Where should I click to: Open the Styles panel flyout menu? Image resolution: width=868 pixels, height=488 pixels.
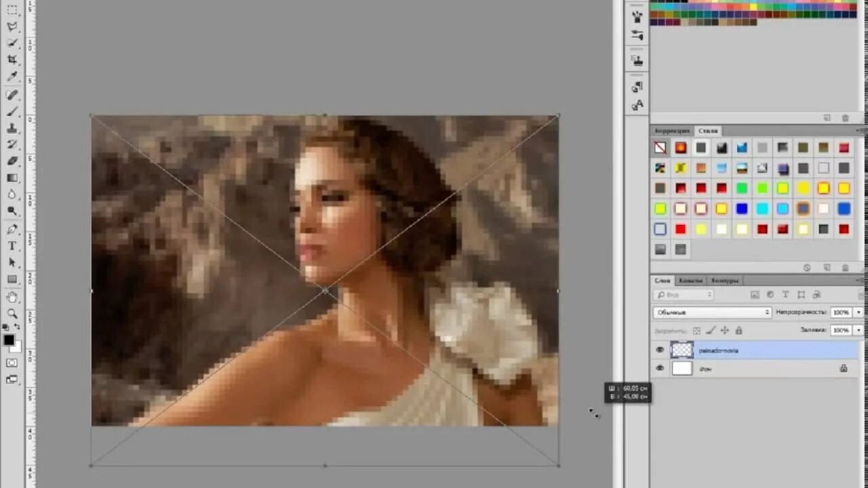pos(861,130)
